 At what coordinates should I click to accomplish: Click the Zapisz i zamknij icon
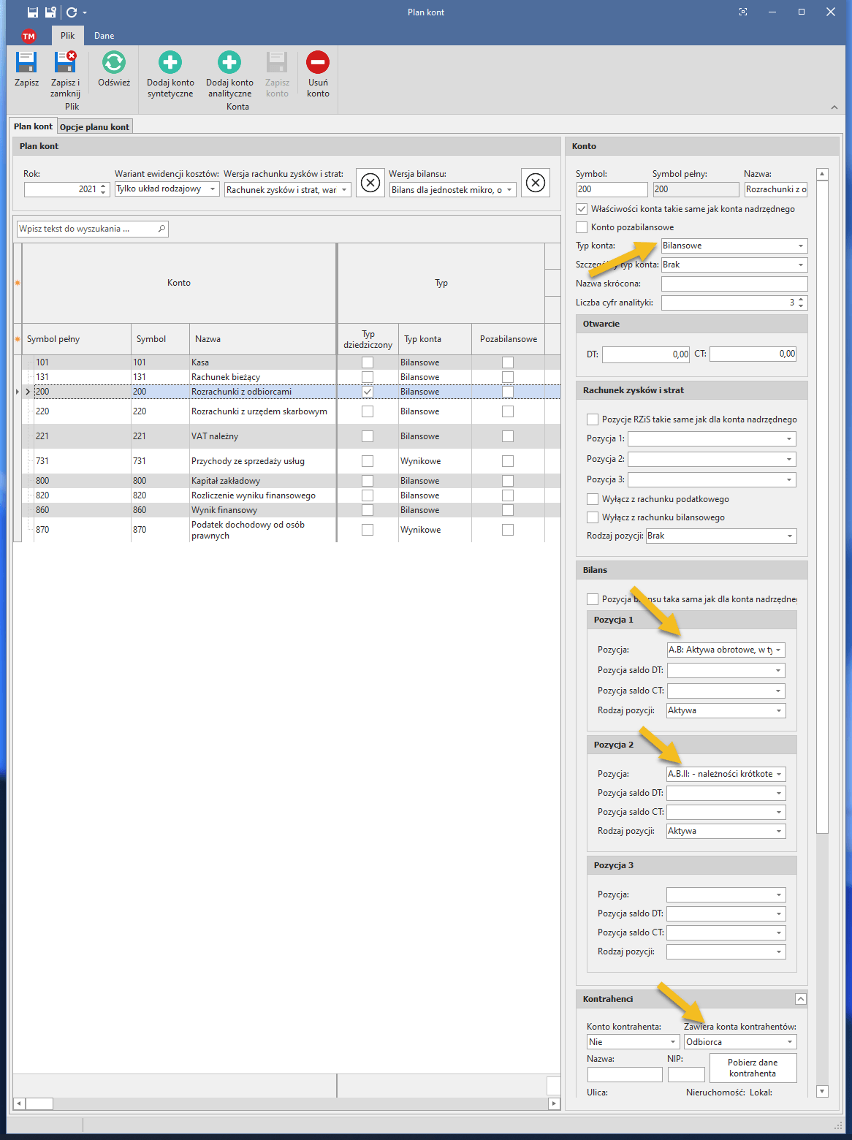click(x=65, y=63)
